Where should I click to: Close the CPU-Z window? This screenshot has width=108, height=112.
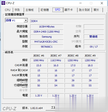click(x=102, y=3)
